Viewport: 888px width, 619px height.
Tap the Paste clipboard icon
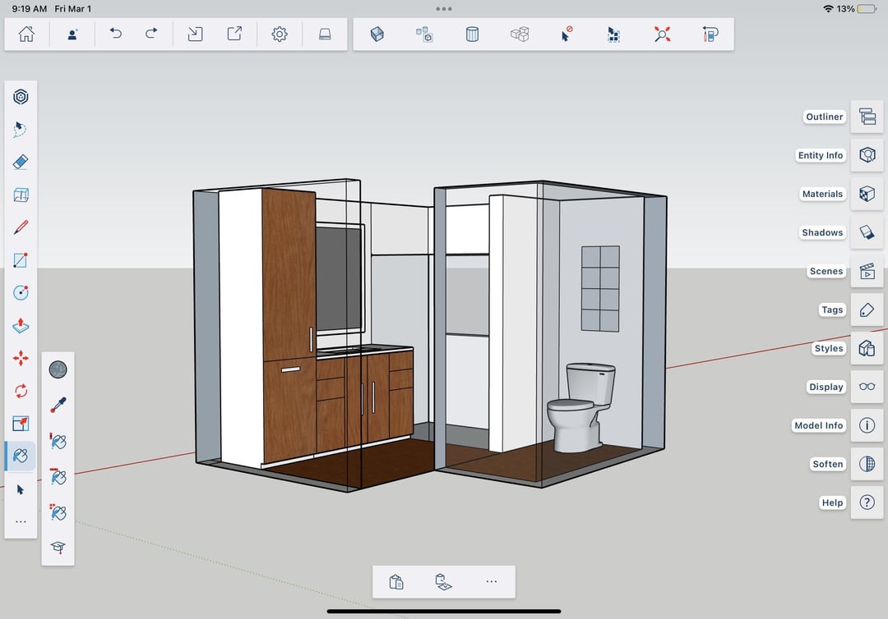(x=396, y=581)
